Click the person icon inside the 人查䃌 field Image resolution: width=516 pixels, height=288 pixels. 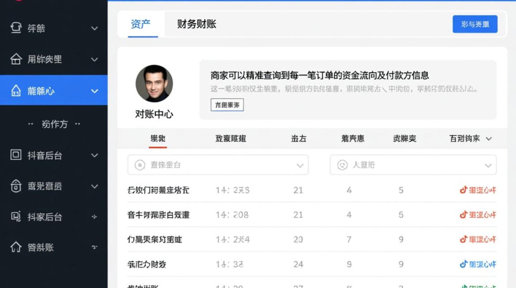pos(342,165)
